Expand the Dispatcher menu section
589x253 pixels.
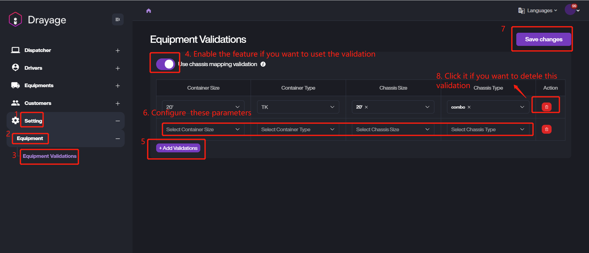[117, 50]
